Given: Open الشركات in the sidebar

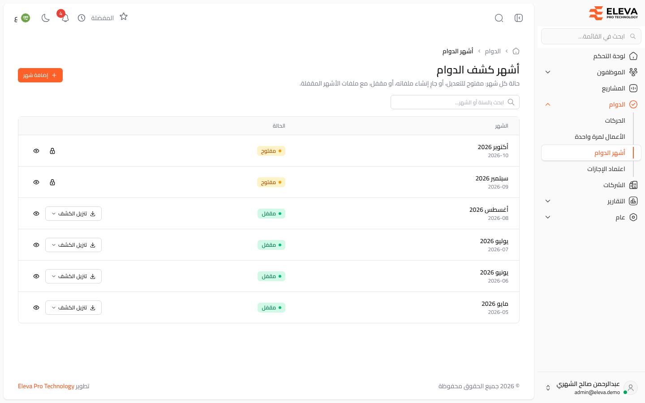Looking at the screenshot, I should 591,185.
